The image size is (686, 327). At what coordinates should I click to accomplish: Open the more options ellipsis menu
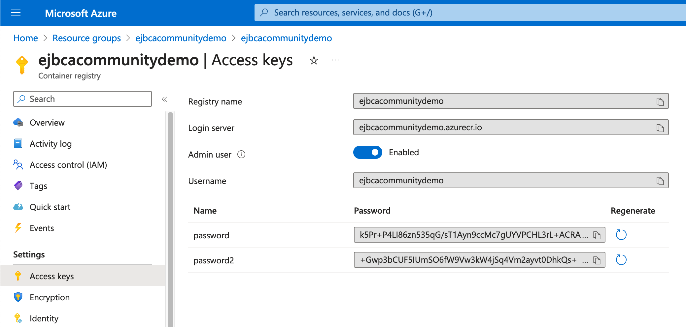point(335,60)
